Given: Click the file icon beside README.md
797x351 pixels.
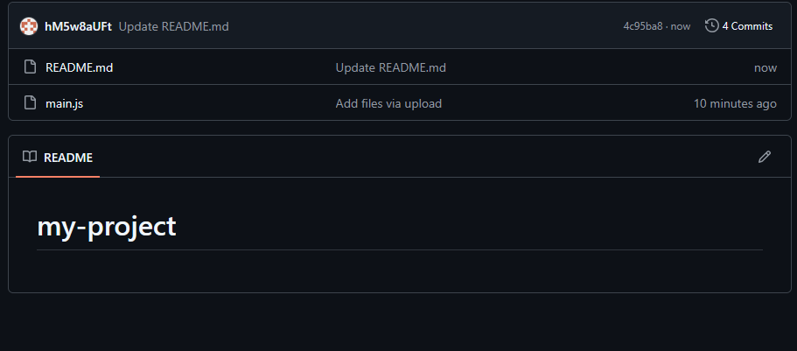Looking at the screenshot, I should (30, 67).
